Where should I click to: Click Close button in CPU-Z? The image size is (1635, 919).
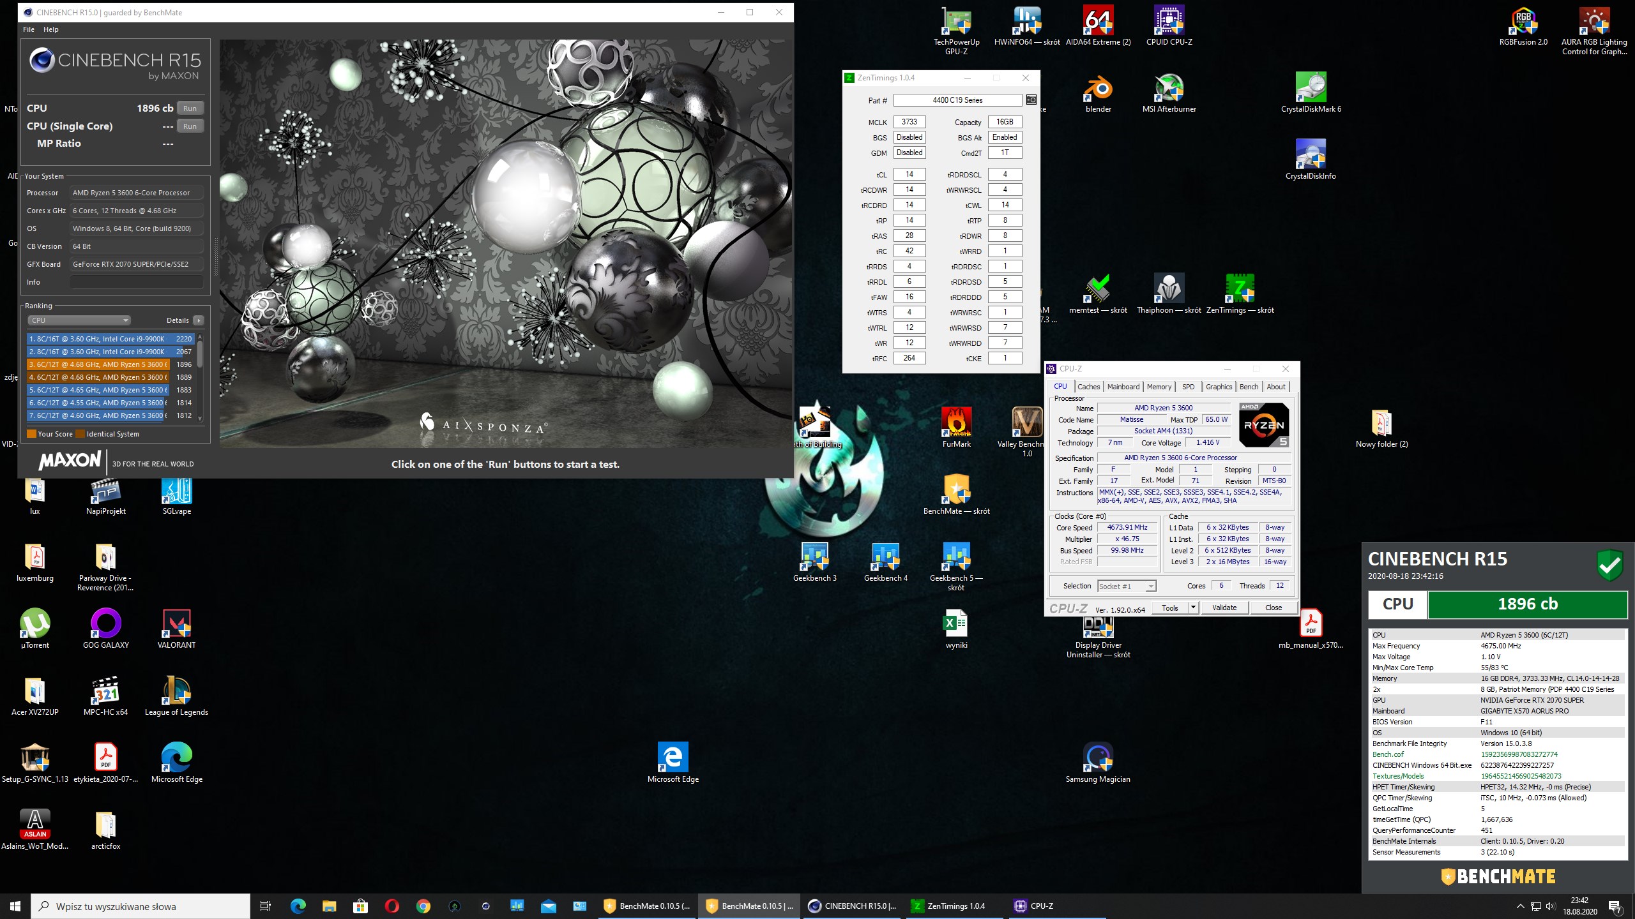click(1274, 608)
